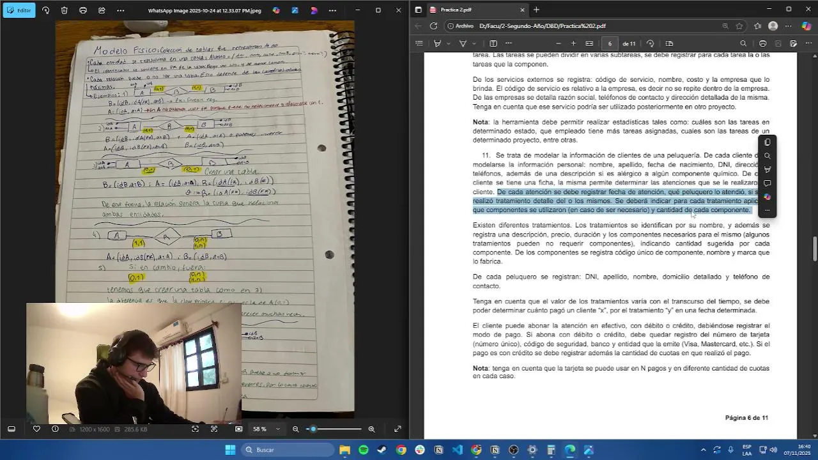Screen dimensions: 818x460
Task: Zoom in the photo with plus magnifier
Action: click(x=371, y=429)
